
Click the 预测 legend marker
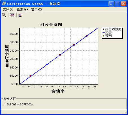click(103, 36)
